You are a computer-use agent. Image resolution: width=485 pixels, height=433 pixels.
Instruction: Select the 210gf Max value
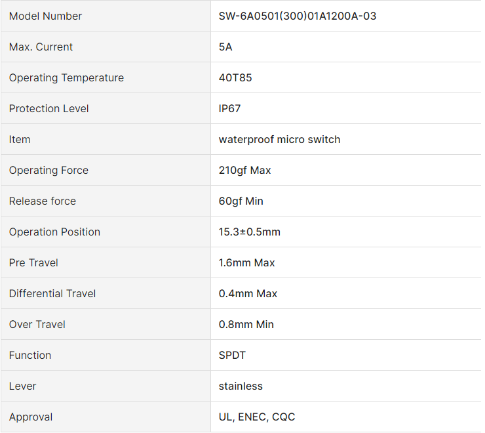(244, 171)
